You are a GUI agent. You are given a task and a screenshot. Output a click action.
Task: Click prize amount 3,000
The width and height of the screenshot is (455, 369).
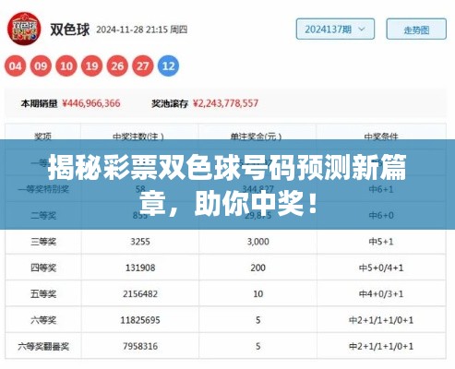pos(258,242)
